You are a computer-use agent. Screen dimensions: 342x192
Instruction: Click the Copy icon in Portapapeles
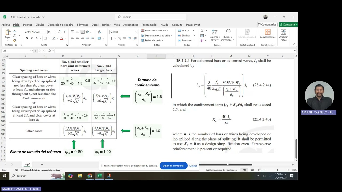tap(15, 35)
